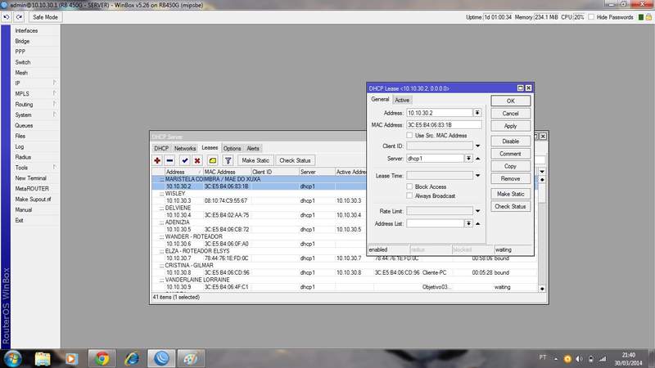Tick the Block Access checkbox
Screen dimensions: 655x368
(x=410, y=186)
